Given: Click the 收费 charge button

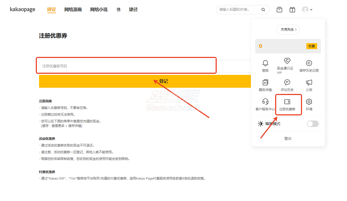Looking at the screenshot, I should 311,46.
